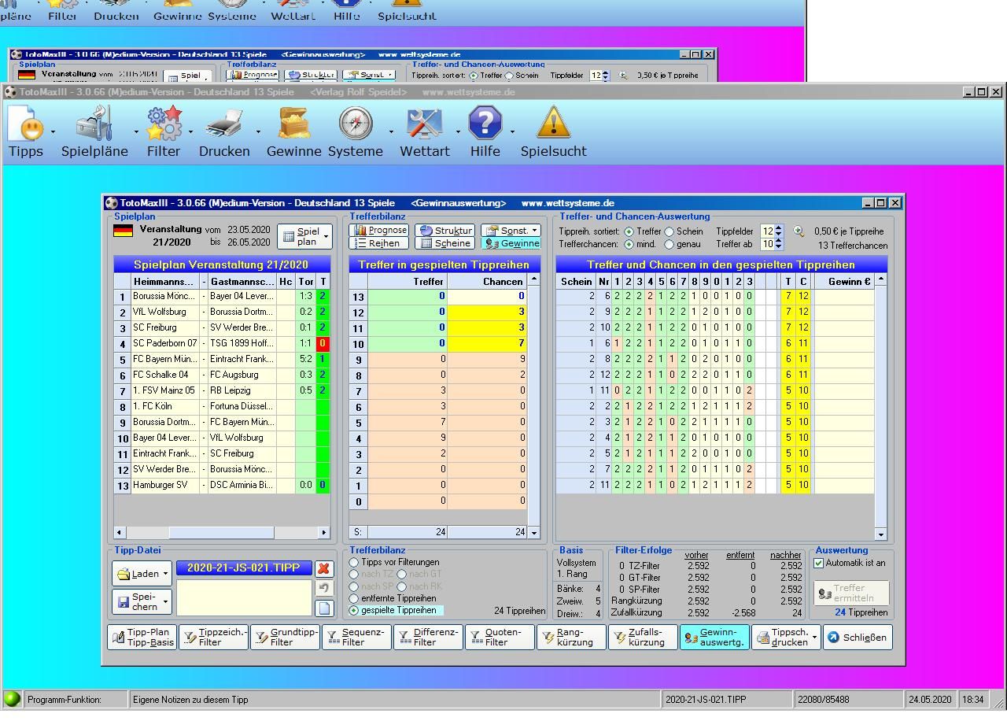Open dropdown arrow beside Spielpläne icon

pos(136,132)
